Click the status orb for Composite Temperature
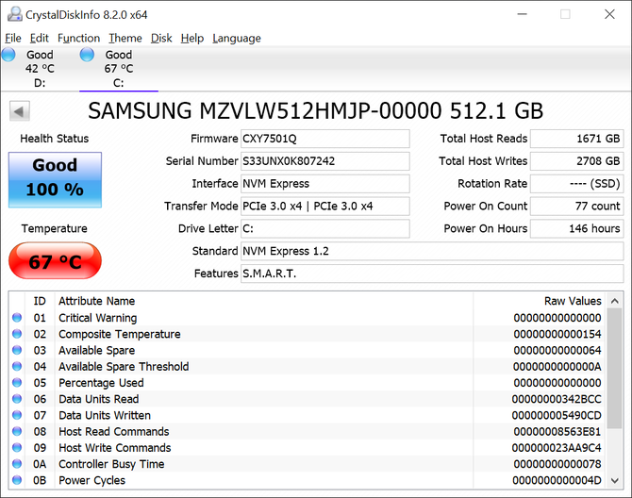The width and height of the screenshot is (632, 498). click(17, 334)
